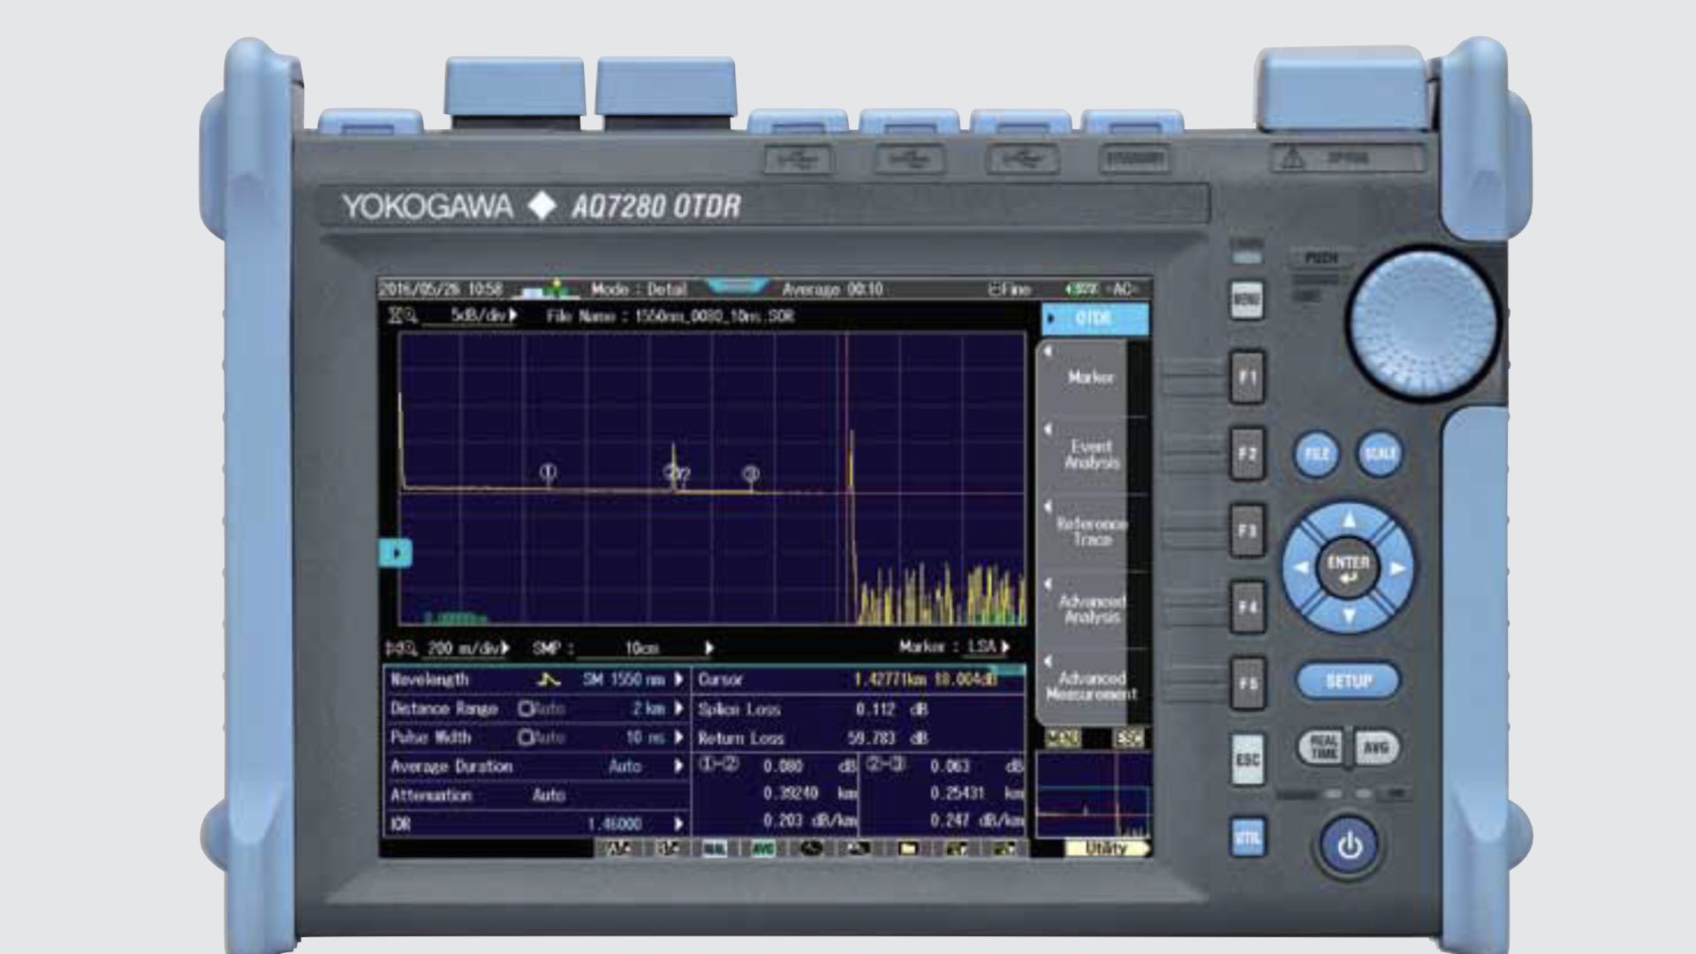
Task: Open the Event Analysis soft menu
Action: (x=1091, y=454)
